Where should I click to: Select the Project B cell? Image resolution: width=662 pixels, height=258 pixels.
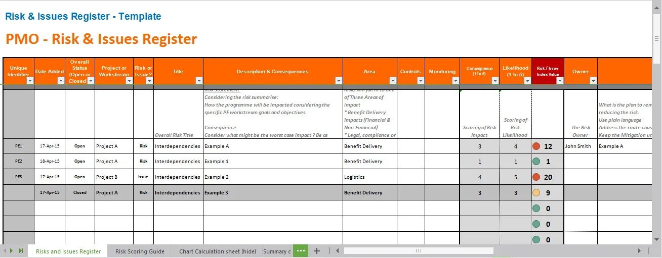coord(114,177)
